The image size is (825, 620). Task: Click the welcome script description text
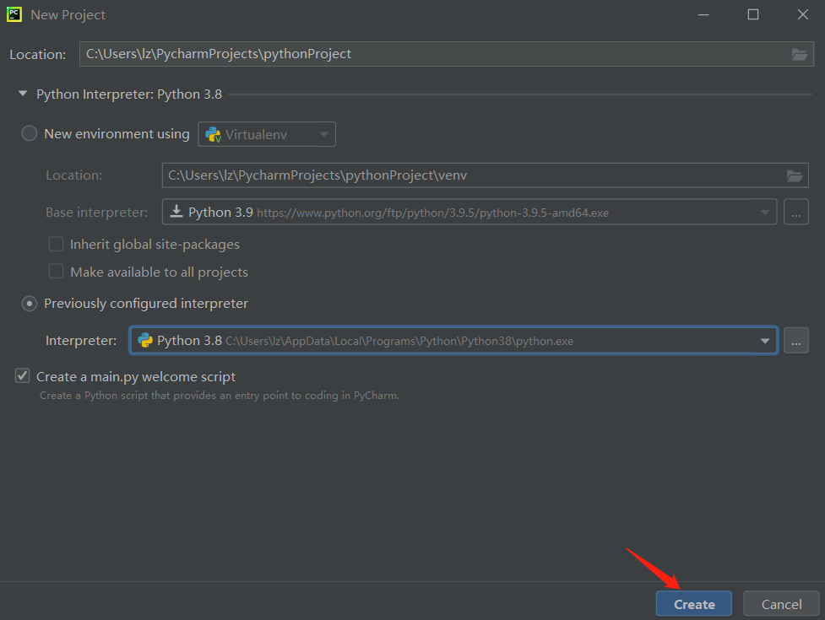220,396
